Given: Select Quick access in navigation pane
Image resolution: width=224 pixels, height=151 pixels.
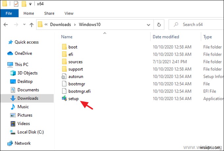Looking at the screenshot, I should click(x=27, y=42).
